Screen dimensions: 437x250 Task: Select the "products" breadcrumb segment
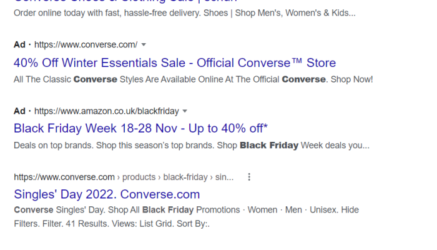point(139,177)
